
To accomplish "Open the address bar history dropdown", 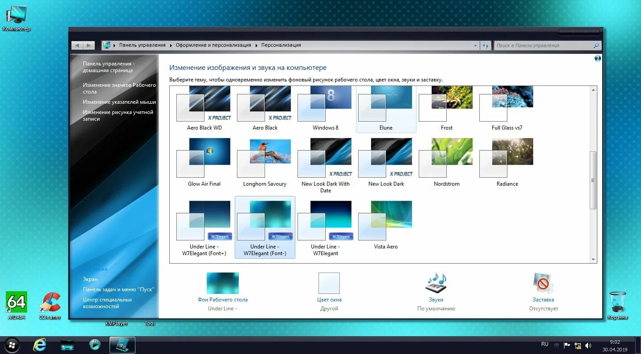I will coord(475,45).
